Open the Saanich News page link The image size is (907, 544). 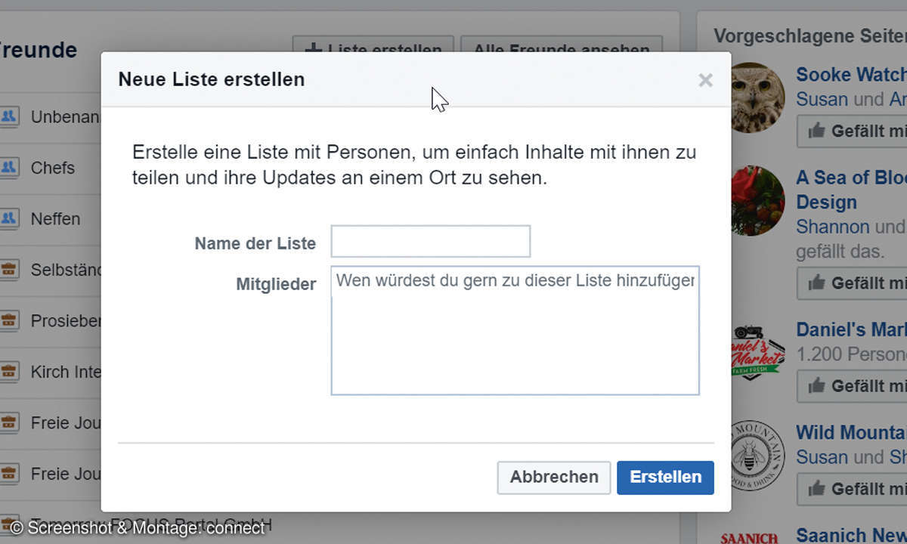[851, 535]
